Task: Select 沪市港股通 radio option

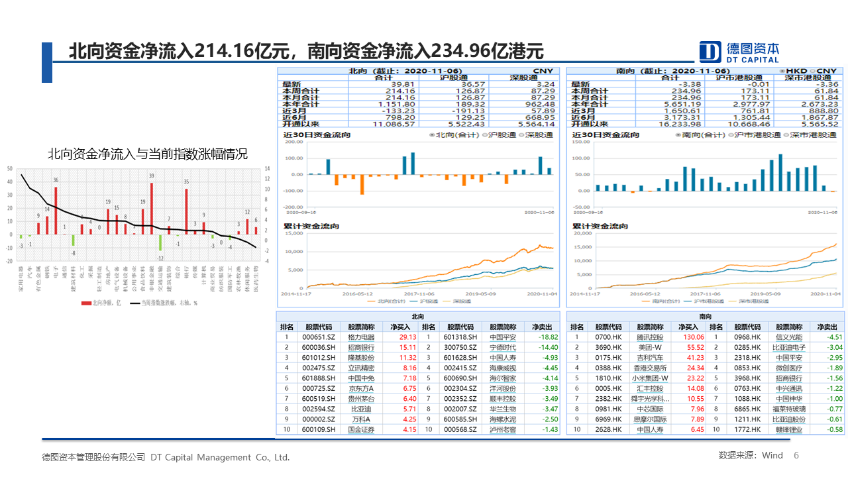Action: click(731, 134)
